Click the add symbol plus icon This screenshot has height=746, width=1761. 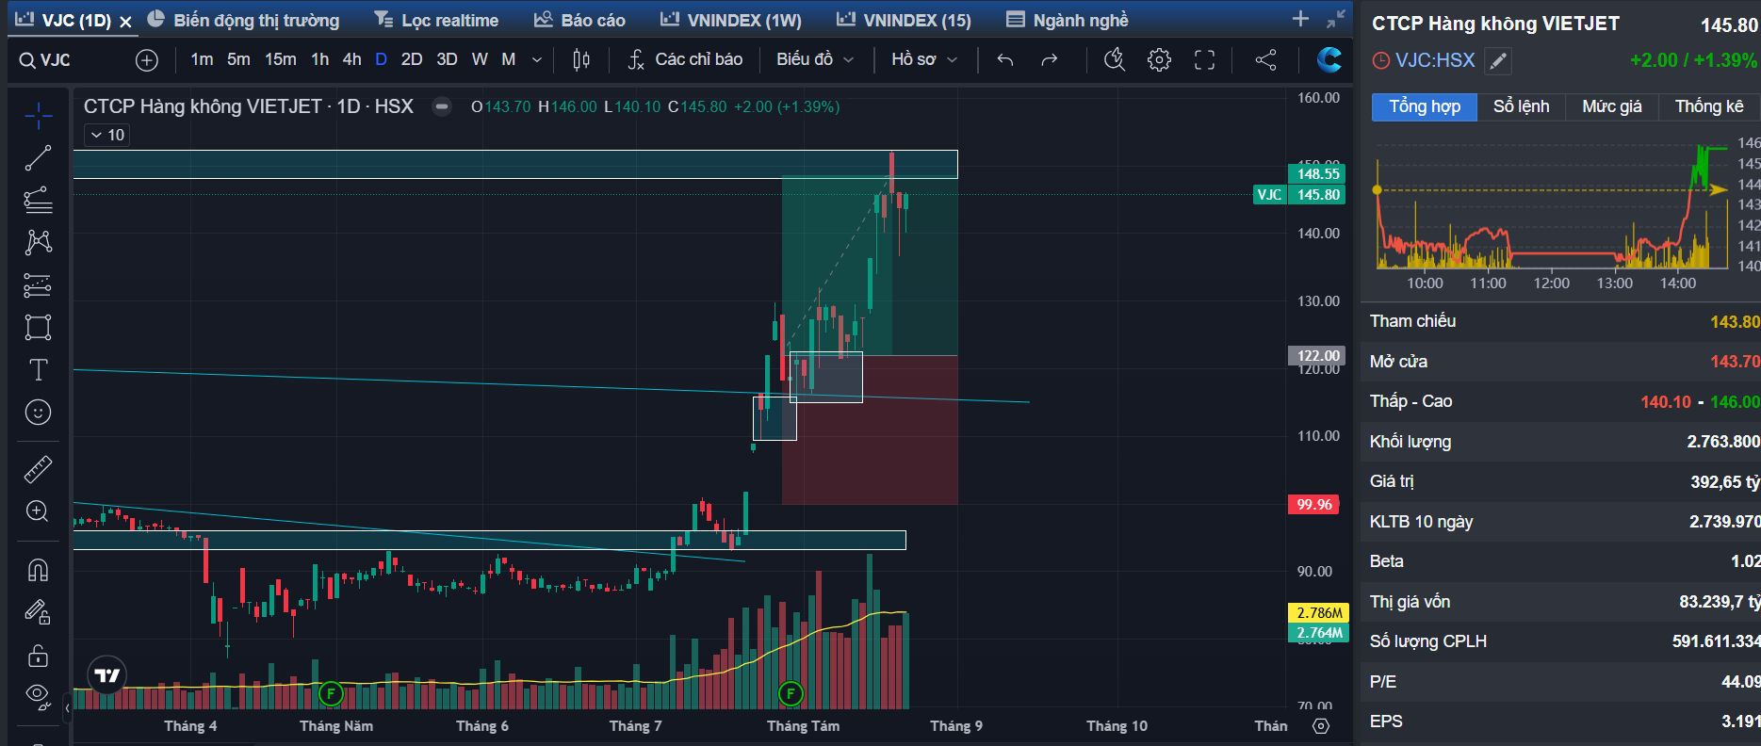(147, 60)
